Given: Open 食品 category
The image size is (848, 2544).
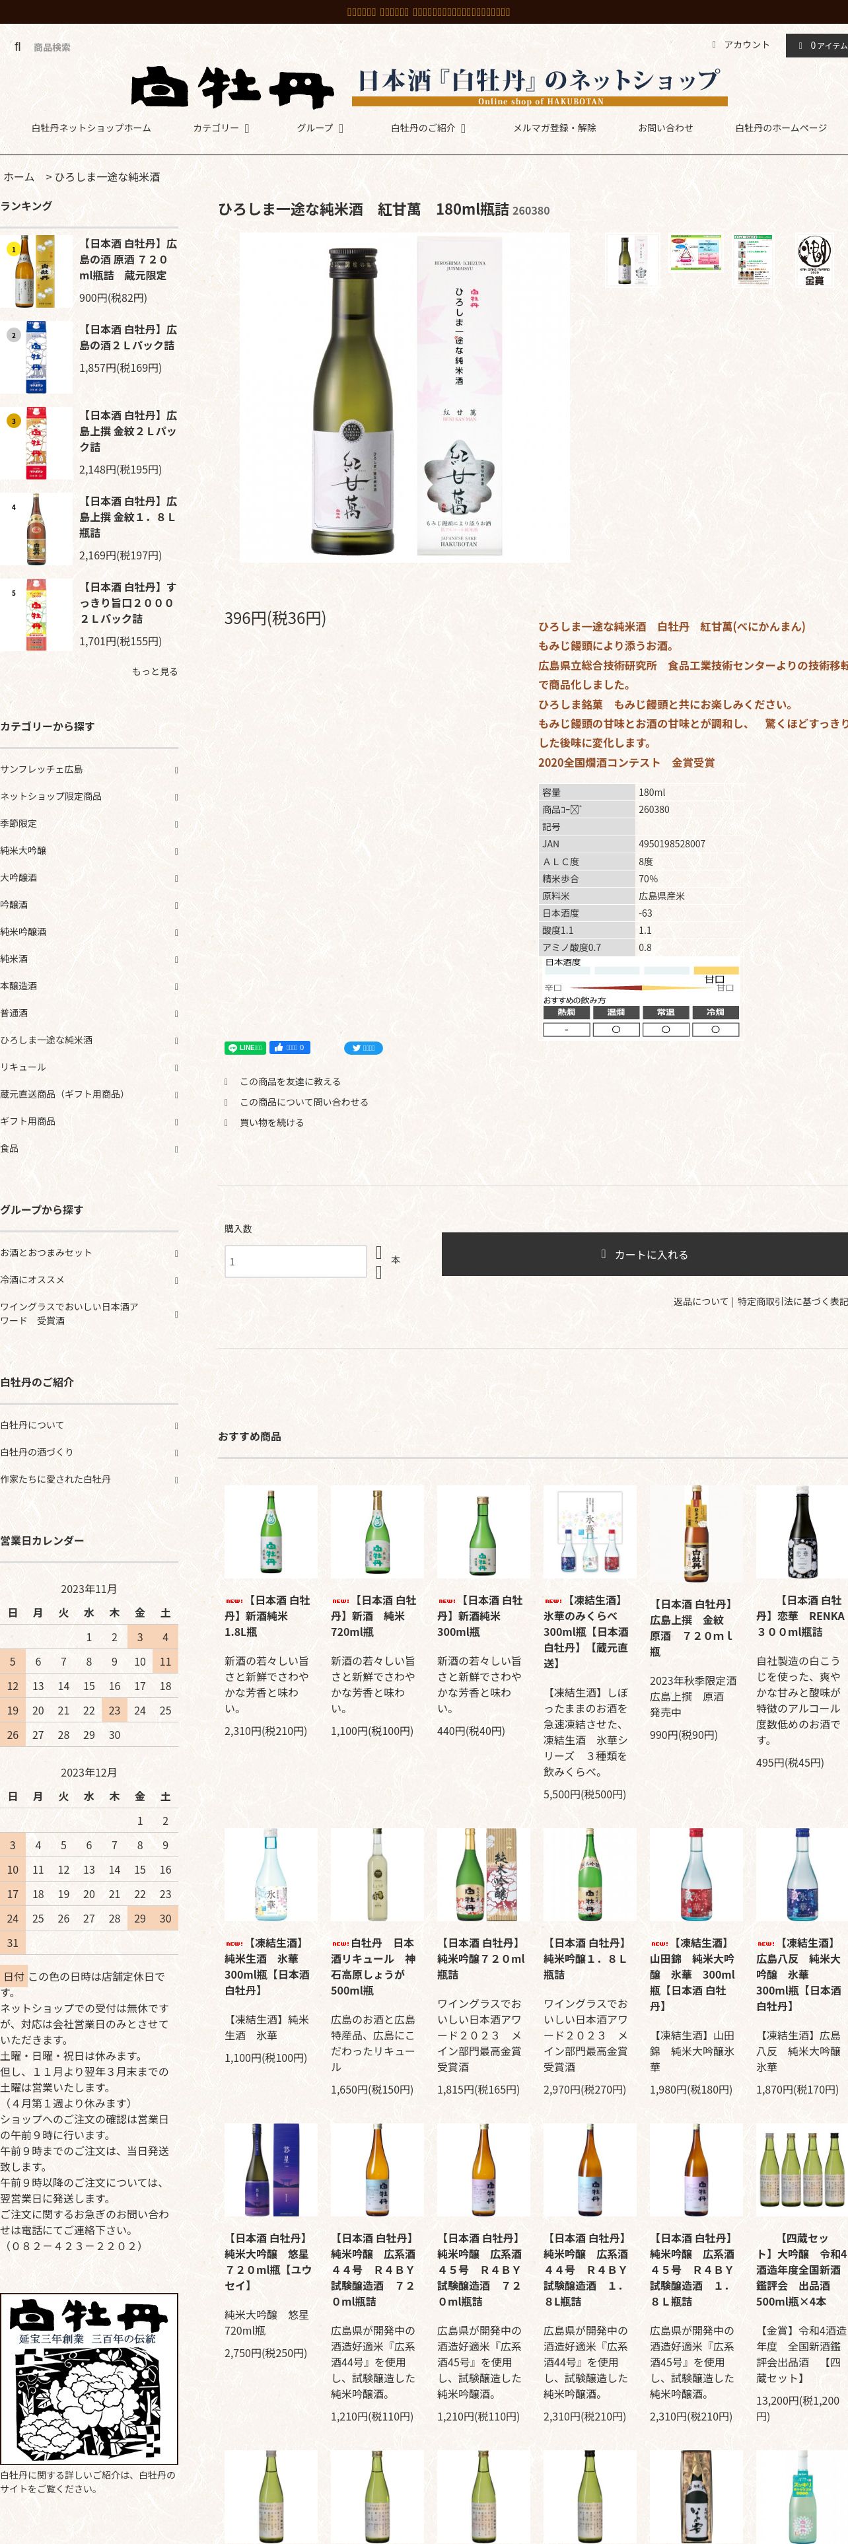Looking at the screenshot, I should coord(89,1148).
